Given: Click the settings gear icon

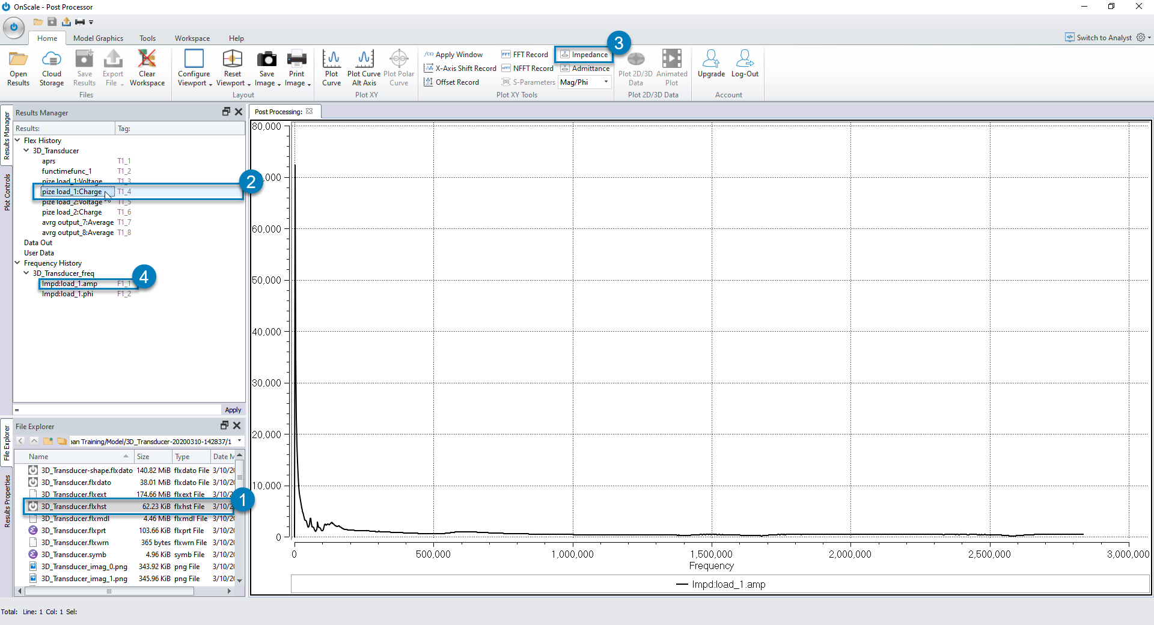Looking at the screenshot, I should coord(1141,37).
